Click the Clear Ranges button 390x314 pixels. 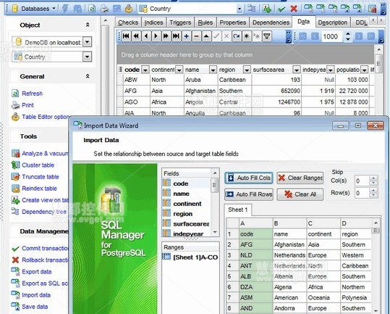[x=300, y=178]
